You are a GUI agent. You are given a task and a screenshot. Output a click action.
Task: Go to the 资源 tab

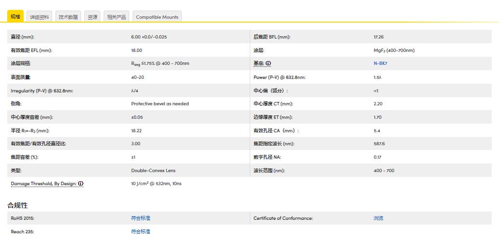point(93,17)
